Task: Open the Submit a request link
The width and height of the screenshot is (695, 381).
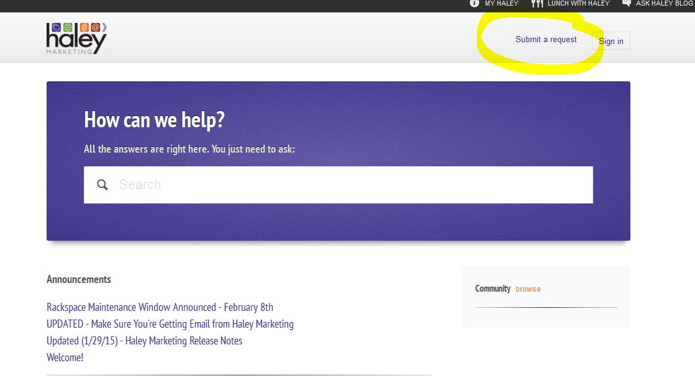Action: pos(546,40)
